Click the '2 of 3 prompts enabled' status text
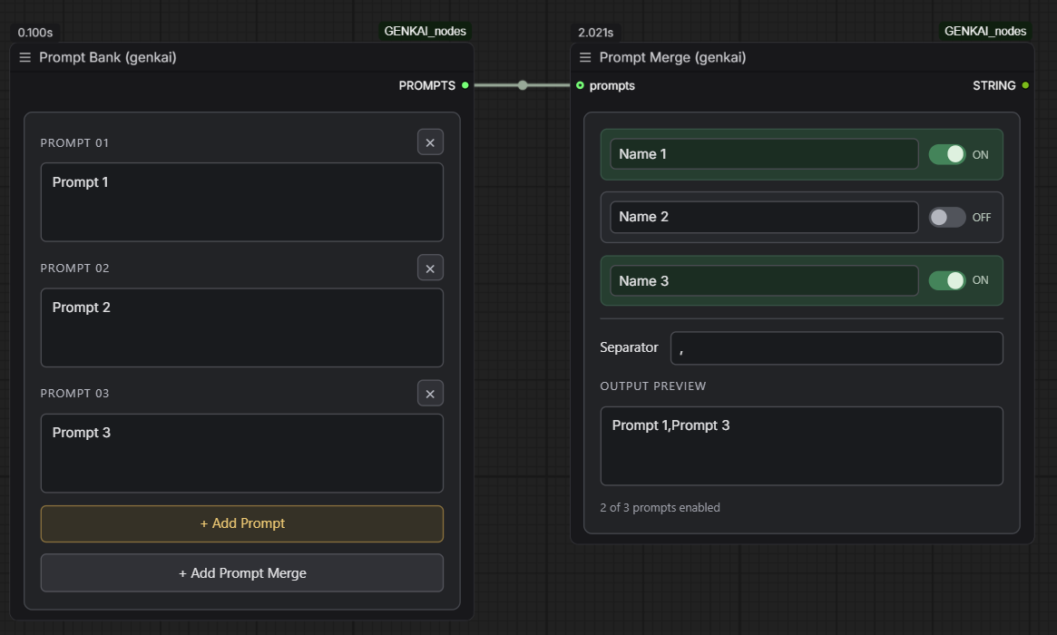This screenshot has width=1057, height=635. 660,508
